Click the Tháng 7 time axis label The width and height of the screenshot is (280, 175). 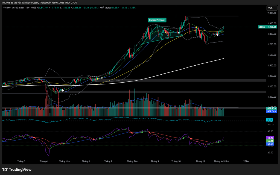click(108, 161)
